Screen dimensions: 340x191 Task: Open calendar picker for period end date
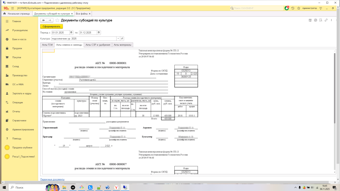[99, 32]
